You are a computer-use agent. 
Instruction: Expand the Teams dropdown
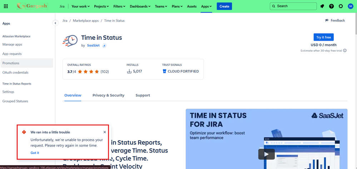click(x=161, y=6)
